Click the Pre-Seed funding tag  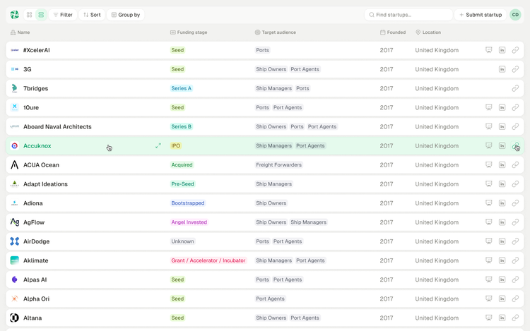[x=182, y=184]
